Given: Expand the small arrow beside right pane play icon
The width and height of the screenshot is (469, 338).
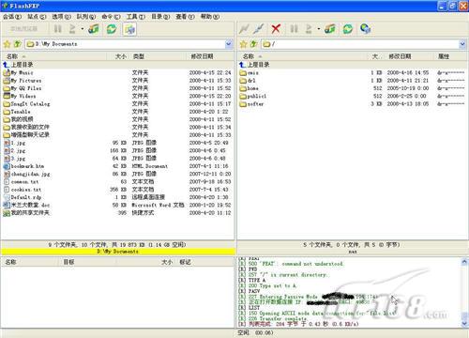Looking at the screenshot, I should coord(319,29).
